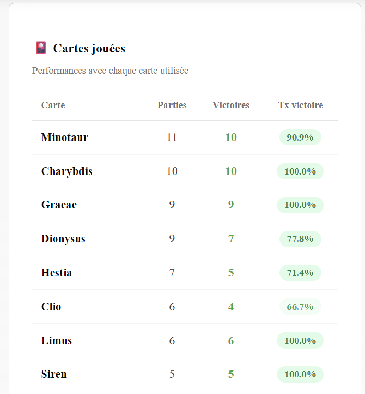The image size is (365, 394).
Task: Click the cards icon beside Cartes jouées
Action: click(41, 48)
